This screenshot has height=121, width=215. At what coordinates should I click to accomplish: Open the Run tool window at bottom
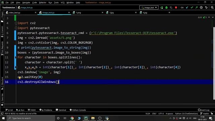(x=20, y=110)
